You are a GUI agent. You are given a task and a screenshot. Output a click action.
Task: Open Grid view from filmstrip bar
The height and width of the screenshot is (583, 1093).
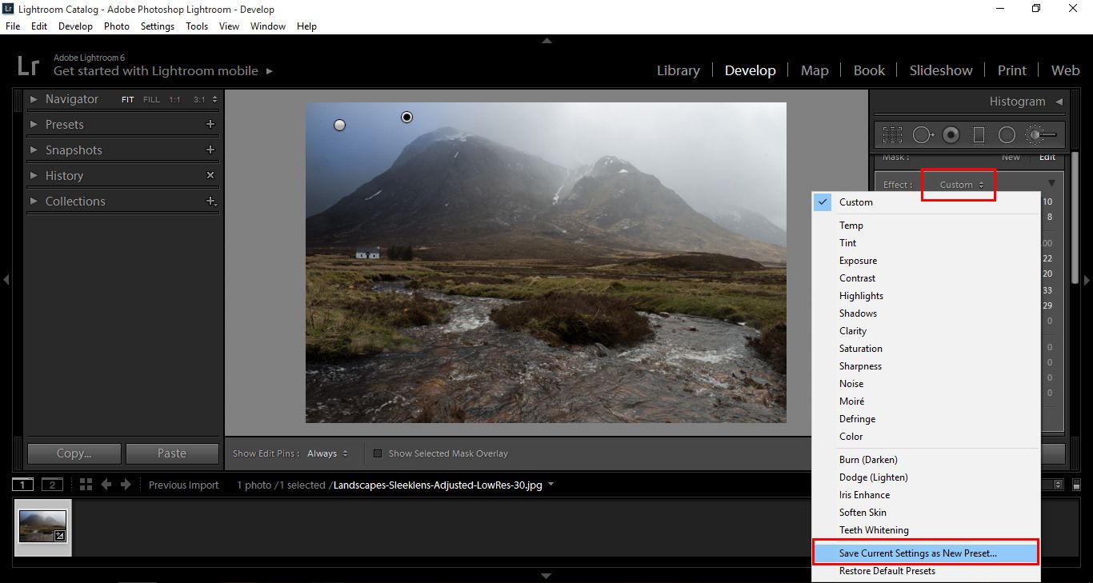click(86, 485)
